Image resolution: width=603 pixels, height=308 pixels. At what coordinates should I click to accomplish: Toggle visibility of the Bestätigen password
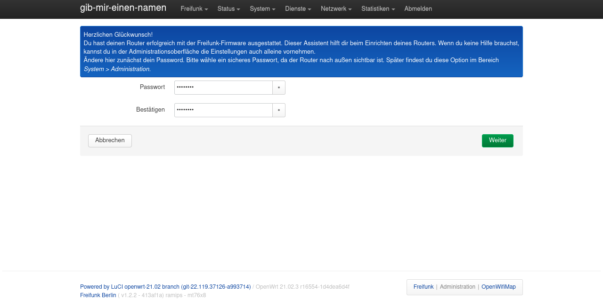pos(278,110)
